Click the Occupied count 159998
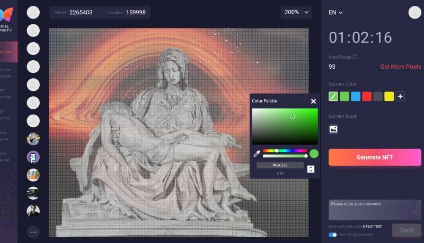Viewport: 424px width, 243px height. point(136,12)
